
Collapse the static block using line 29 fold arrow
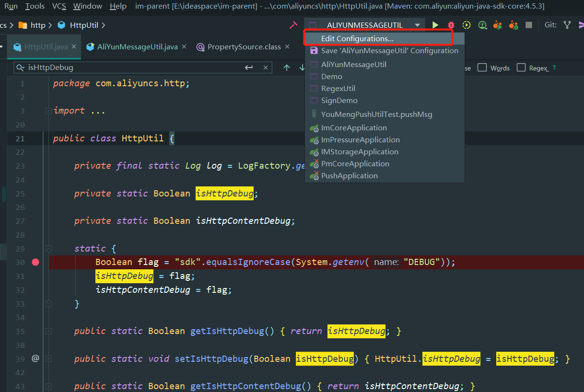(48, 248)
